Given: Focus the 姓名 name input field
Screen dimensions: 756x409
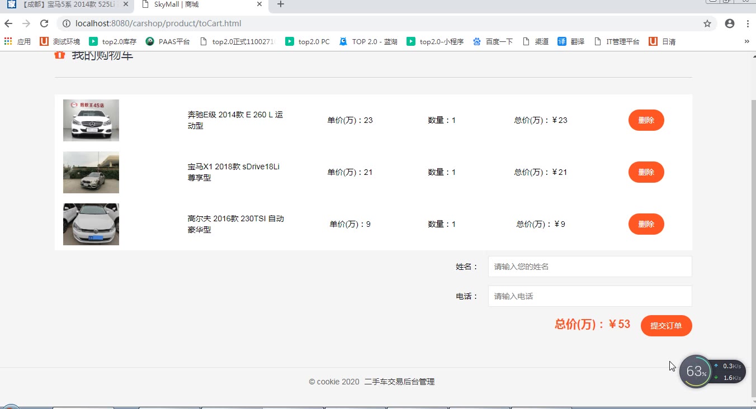Looking at the screenshot, I should (x=590, y=267).
